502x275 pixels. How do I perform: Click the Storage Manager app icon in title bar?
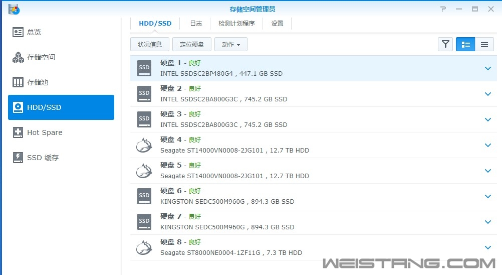(14, 9)
